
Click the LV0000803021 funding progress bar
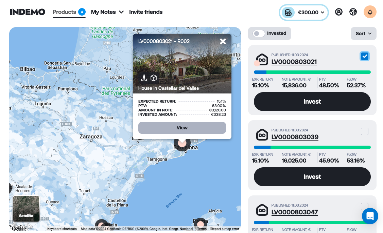(312, 72)
